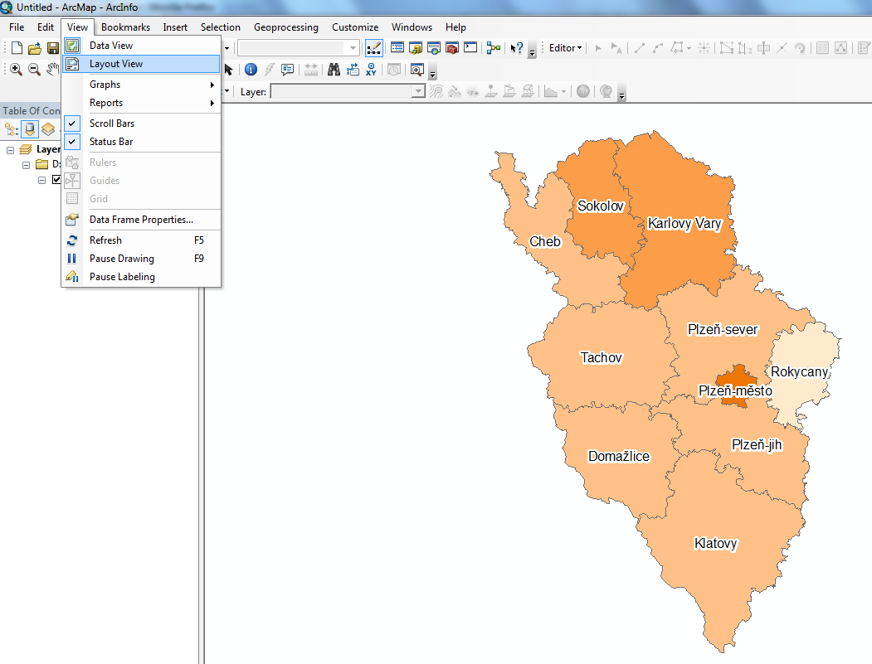This screenshot has width=872, height=664.
Task: Click the Cheb district label
Action: pyautogui.click(x=545, y=242)
